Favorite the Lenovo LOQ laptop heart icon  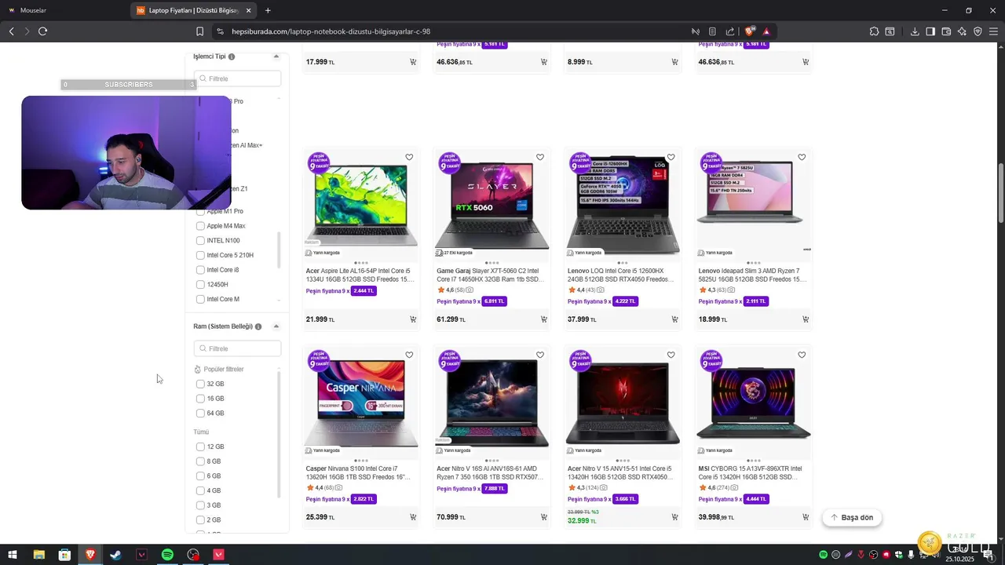pyautogui.click(x=671, y=158)
